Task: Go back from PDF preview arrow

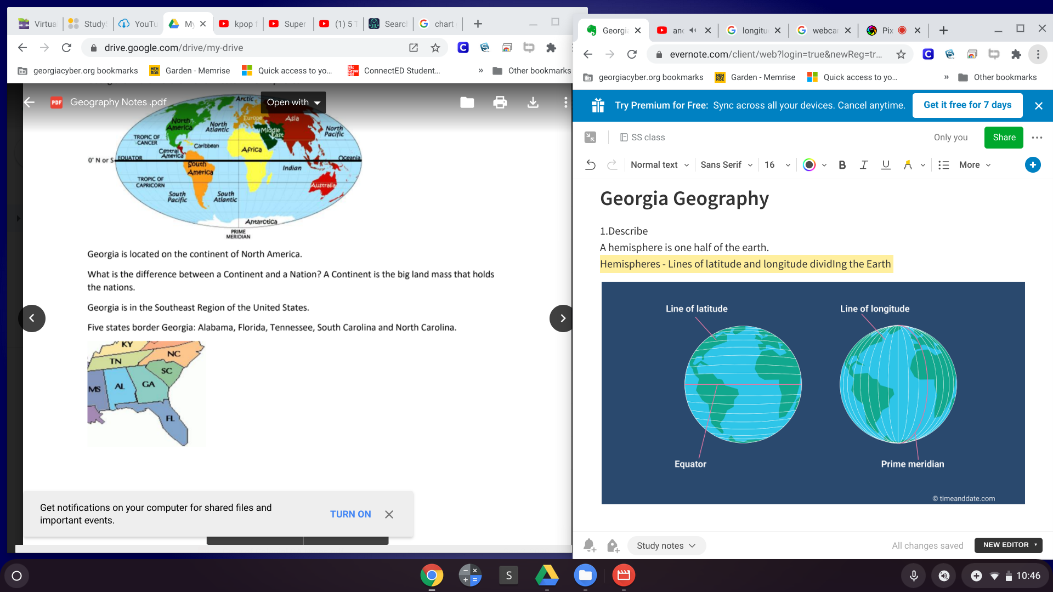Action: [29, 102]
